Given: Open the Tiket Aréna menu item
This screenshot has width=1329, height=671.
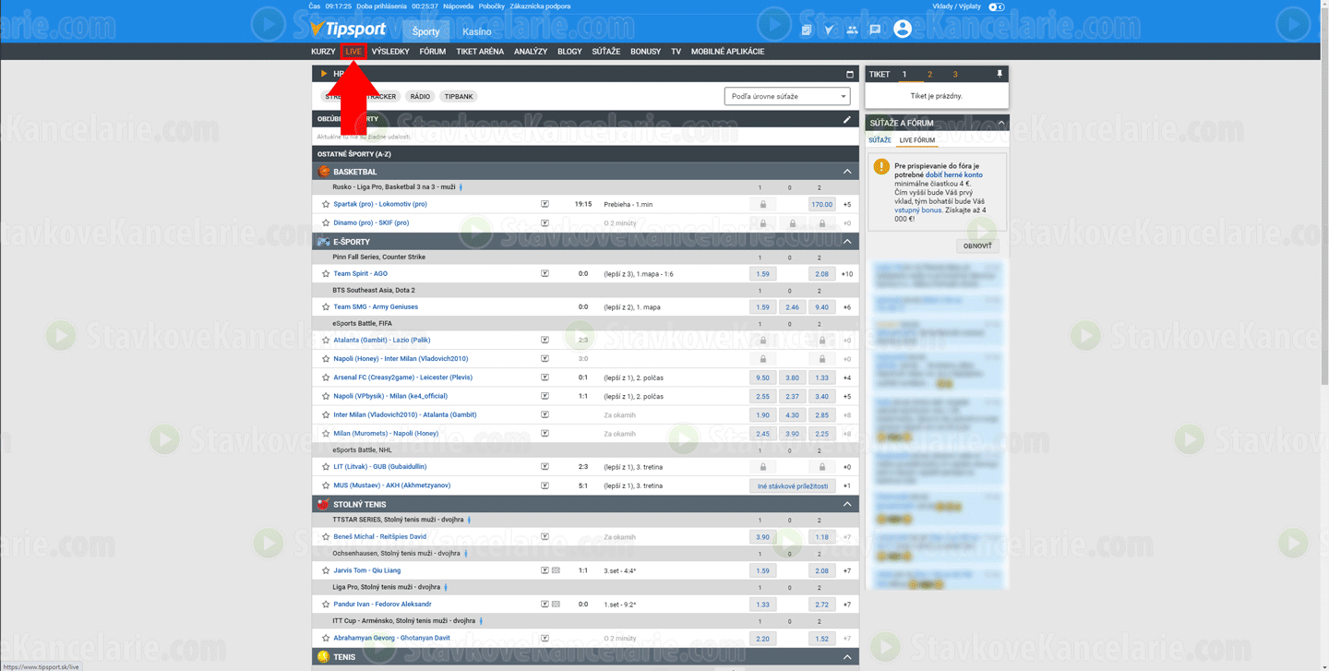Looking at the screenshot, I should (480, 52).
